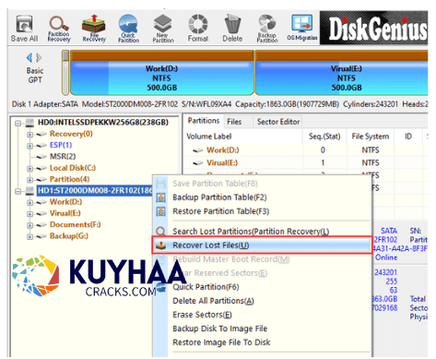Expand the Documents(F:) tree node
436x359 pixels.
click(x=29, y=225)
